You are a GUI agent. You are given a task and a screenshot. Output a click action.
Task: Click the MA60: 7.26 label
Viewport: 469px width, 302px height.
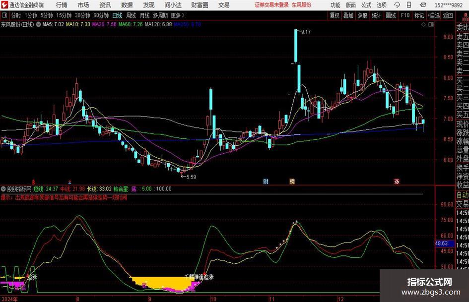(x=131, y=24)
